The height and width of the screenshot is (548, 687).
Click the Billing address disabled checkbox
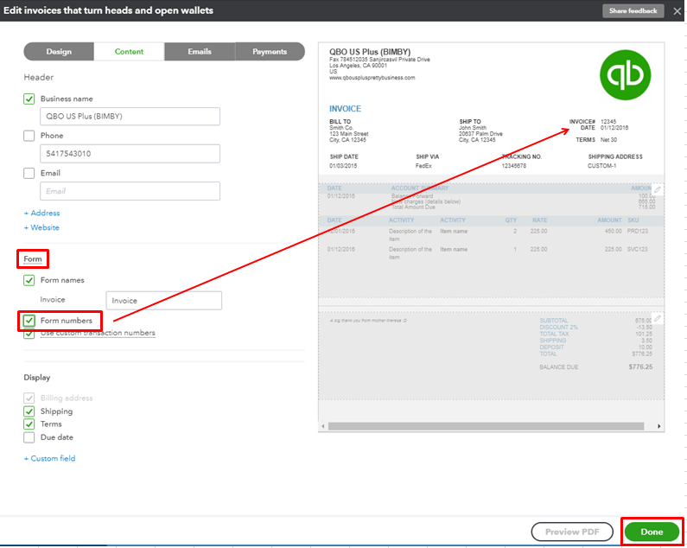pos(29,398)
